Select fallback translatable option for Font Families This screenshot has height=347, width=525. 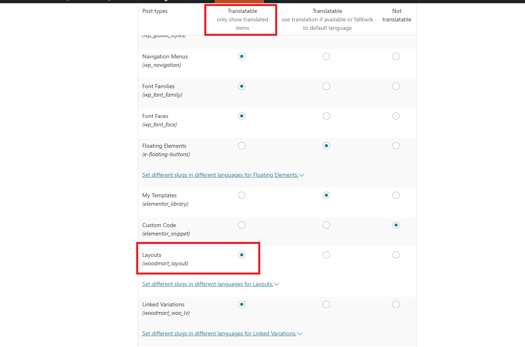(326, 86)
